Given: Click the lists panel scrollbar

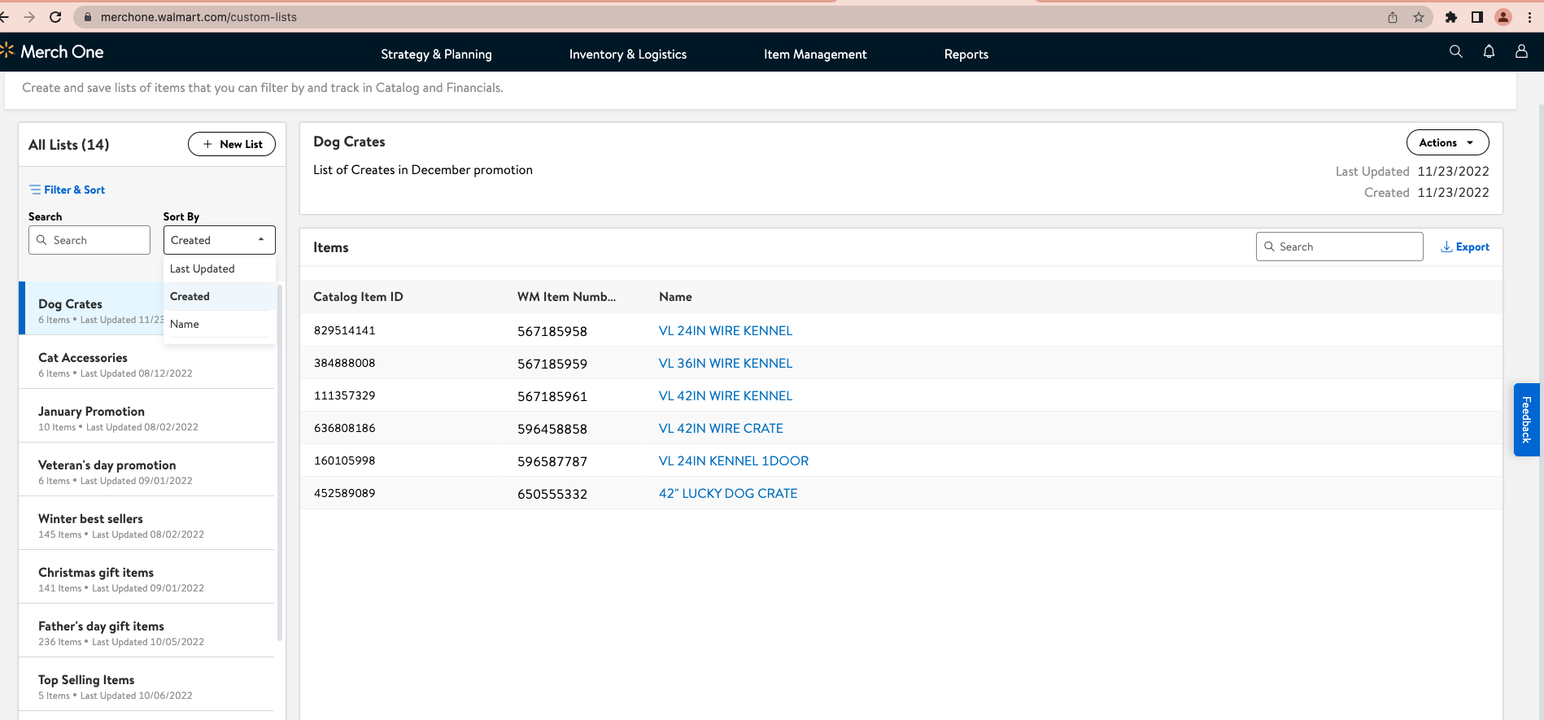Looking at the screenshot, I should click(x=280, y=462).
